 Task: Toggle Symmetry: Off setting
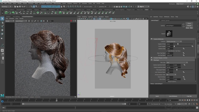pos(102,7)
